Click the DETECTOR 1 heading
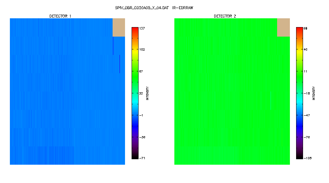 point(60,16)
